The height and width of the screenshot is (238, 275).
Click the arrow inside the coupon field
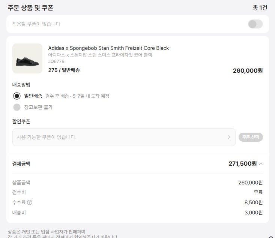click(229, 137)
